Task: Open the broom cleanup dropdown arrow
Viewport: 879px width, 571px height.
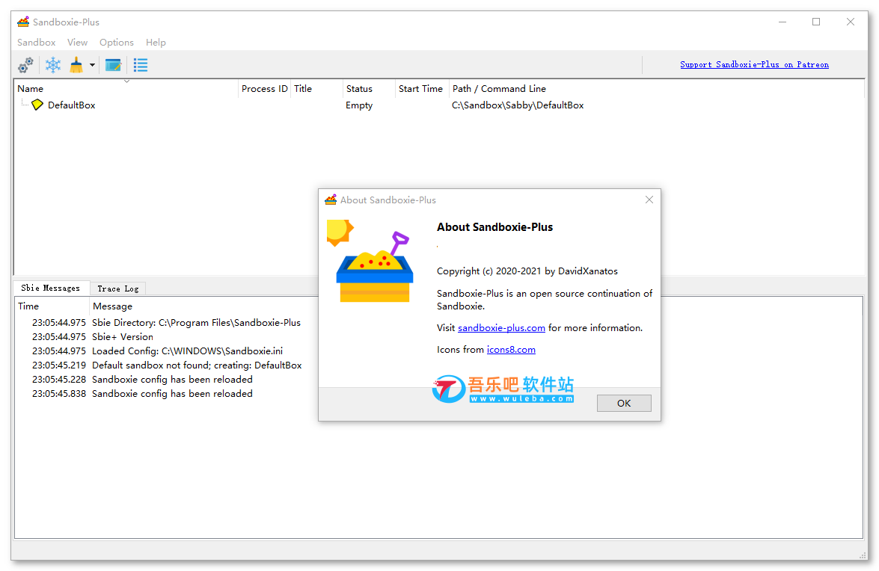Action: point(93,65)
